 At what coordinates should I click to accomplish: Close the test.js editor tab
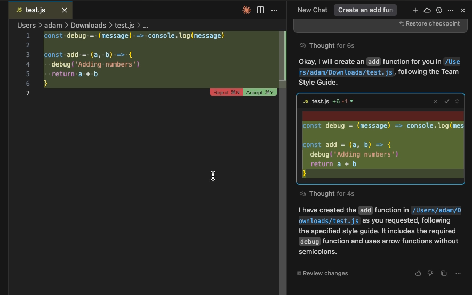click(x=65, y=10)
